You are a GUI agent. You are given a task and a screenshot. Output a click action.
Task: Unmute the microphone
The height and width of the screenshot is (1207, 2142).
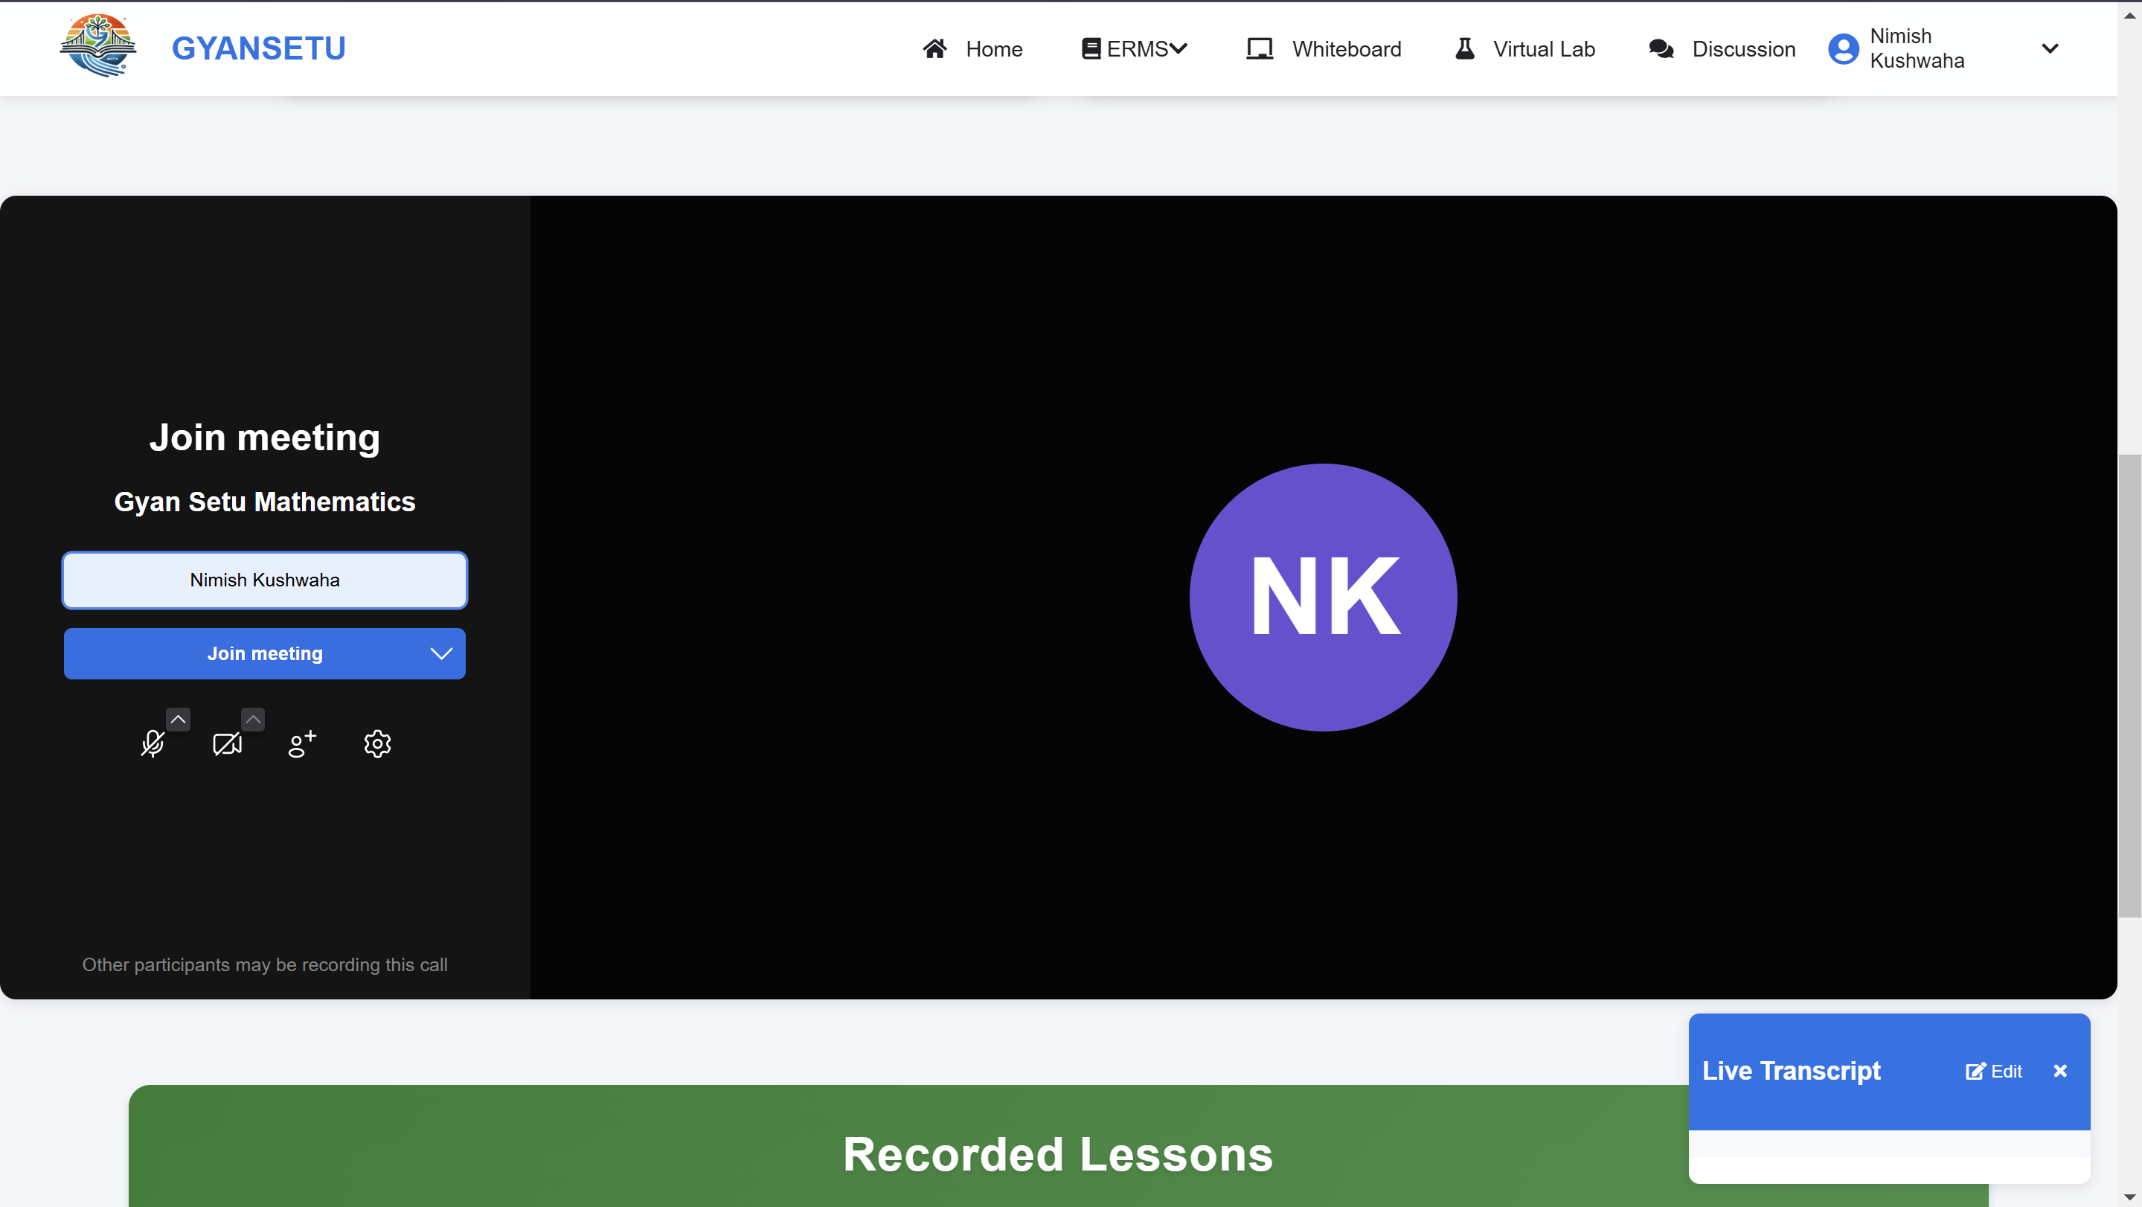coord(153,743)
